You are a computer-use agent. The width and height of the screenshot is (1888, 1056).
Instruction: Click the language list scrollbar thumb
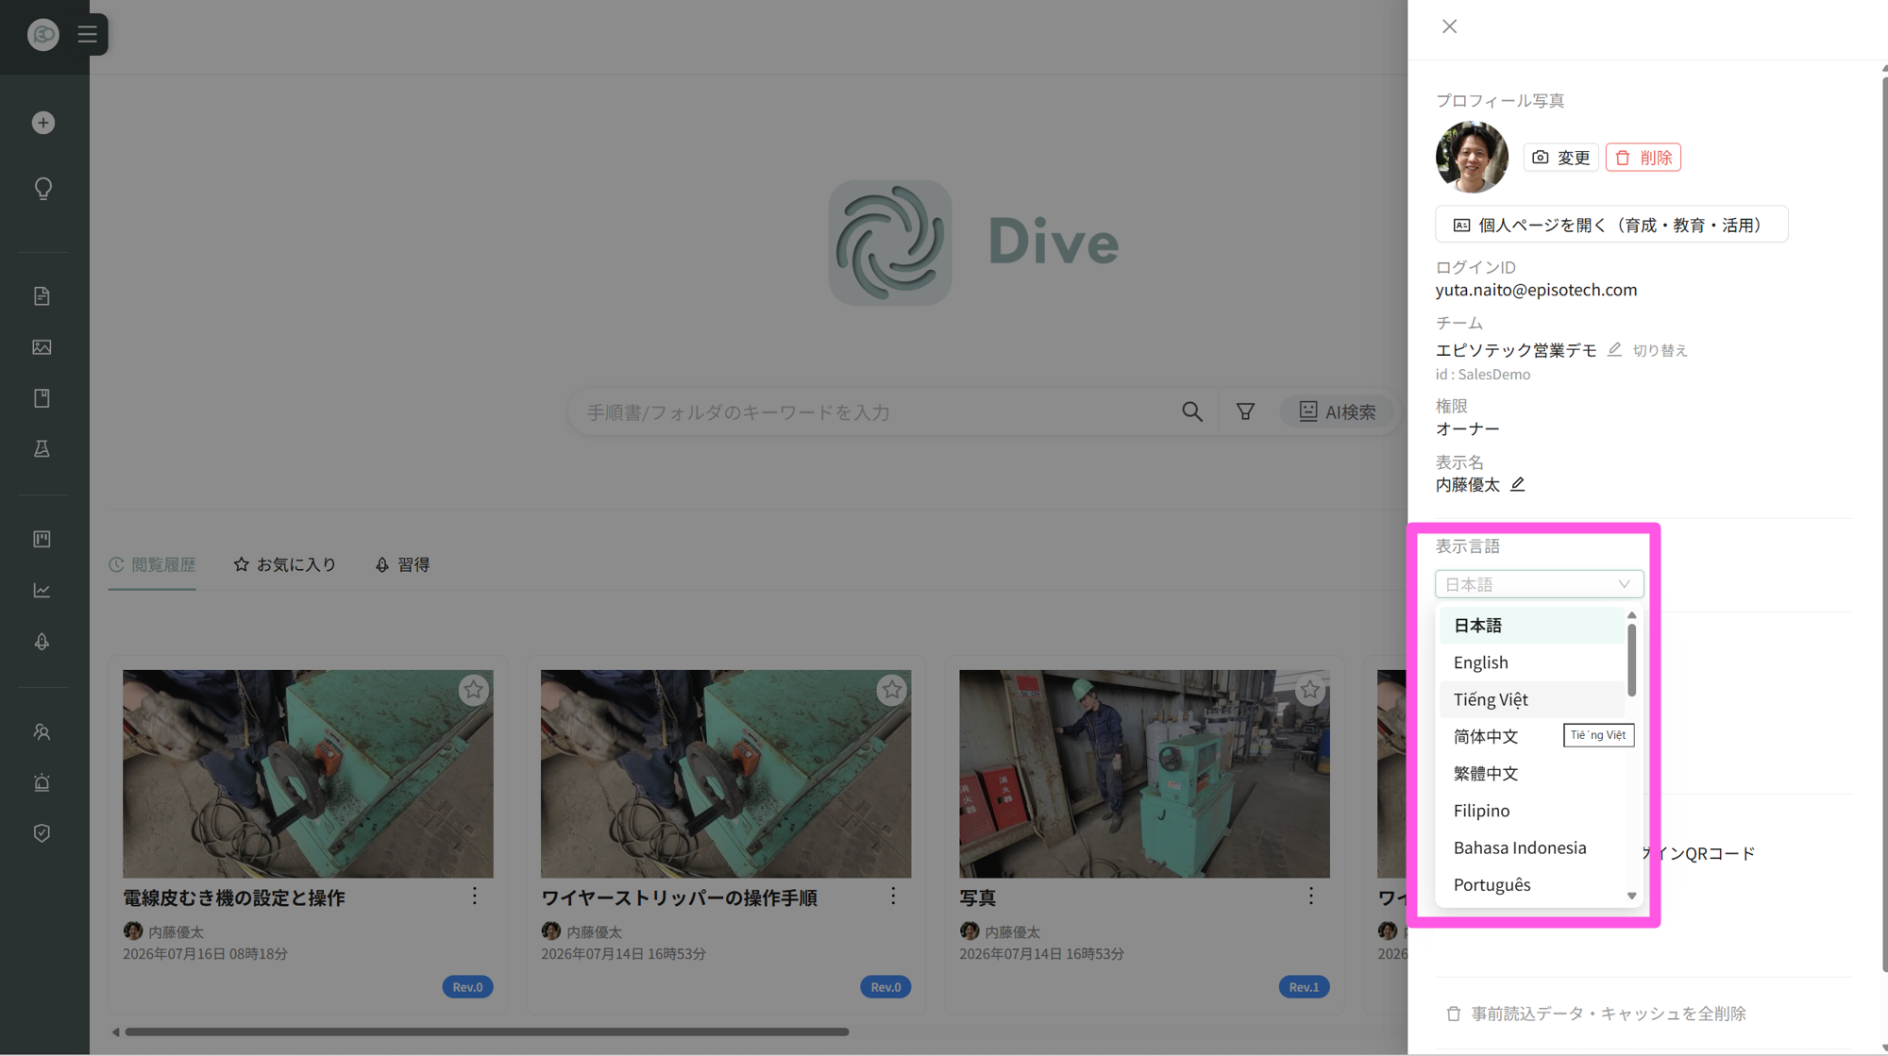[x=1631, y=661]
